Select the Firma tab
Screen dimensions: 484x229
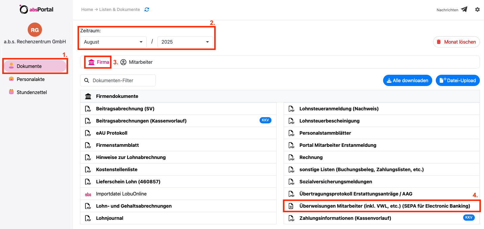pyautogui.click(x=99, y=62)
